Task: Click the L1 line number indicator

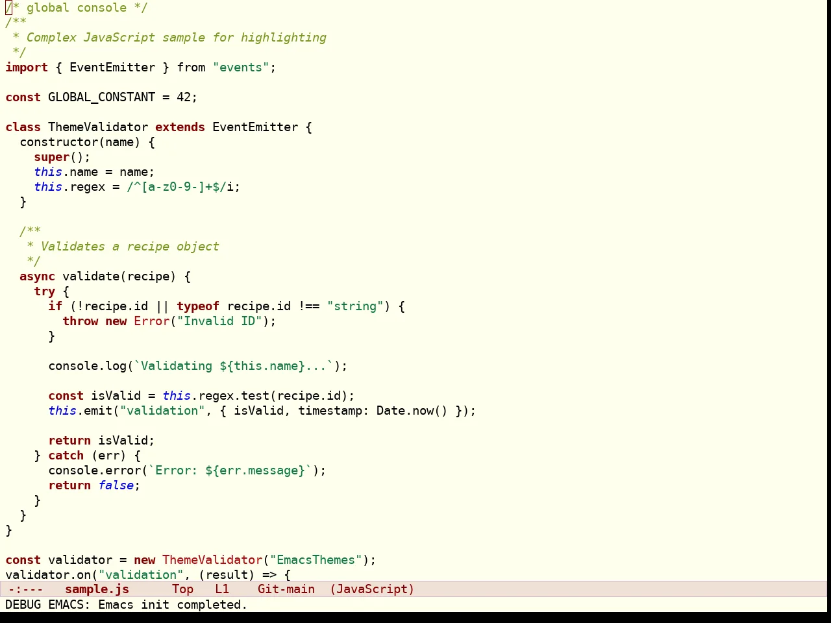Action: click(x=222, y=589)
